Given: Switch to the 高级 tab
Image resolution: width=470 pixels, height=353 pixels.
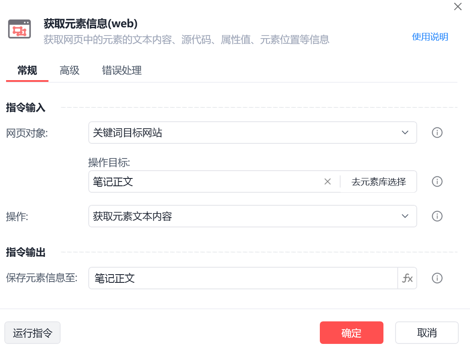Looking at the screenshot, I should point(70,71).
